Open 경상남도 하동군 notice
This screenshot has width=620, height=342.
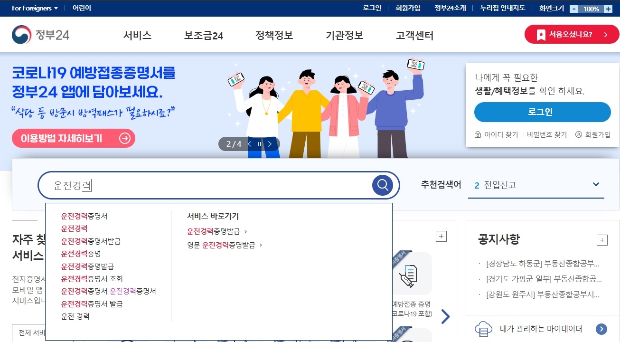[x=543, y=264]
